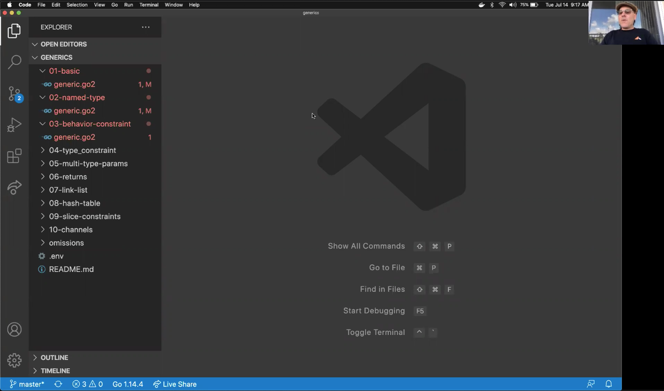Open notifications bell in status bar

[609, 384]
